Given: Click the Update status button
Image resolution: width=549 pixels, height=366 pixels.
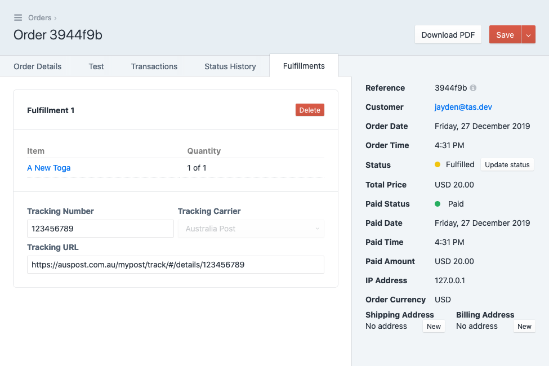Looking at the screenshot, I should pyautogui.click(x=507, y=164).
